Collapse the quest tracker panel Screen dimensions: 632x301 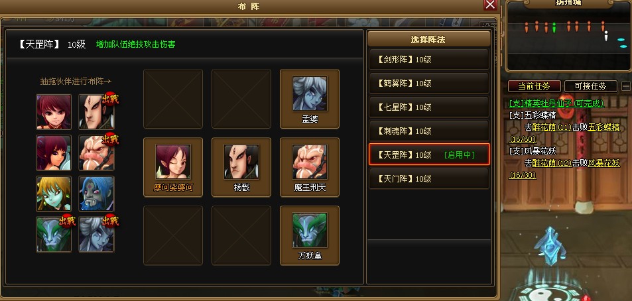626,86
